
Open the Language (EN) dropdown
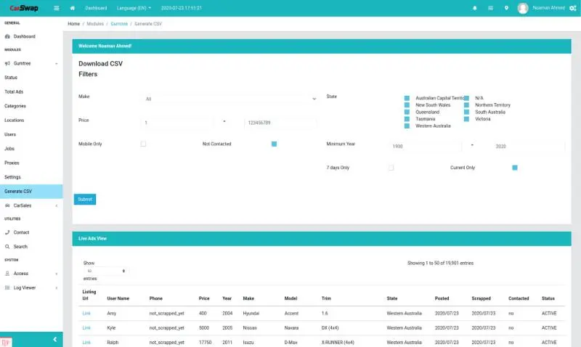click(x=134, y=8)
